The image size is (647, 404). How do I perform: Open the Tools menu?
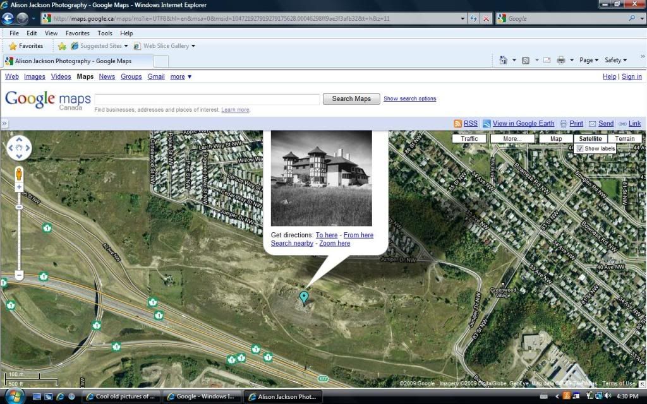click(105, 33)
